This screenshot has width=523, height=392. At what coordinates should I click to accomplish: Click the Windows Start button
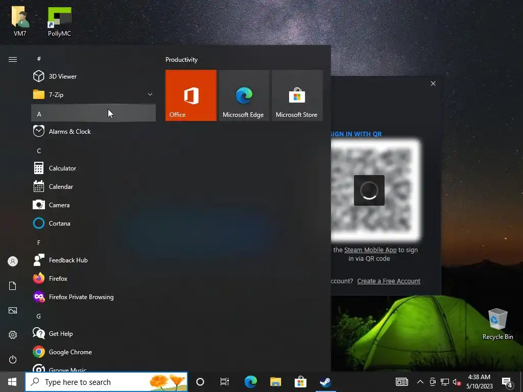tap(12, 382)
